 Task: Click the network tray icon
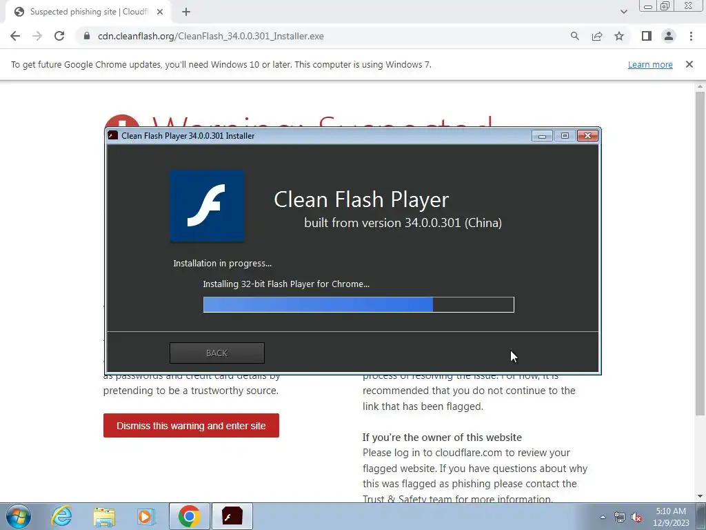[x=620, y=517]
